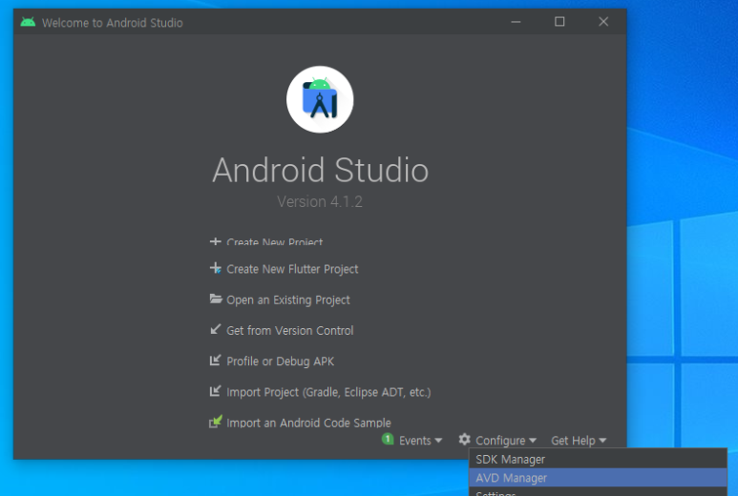Open the Configure dropdown menu

coord(505,441)
